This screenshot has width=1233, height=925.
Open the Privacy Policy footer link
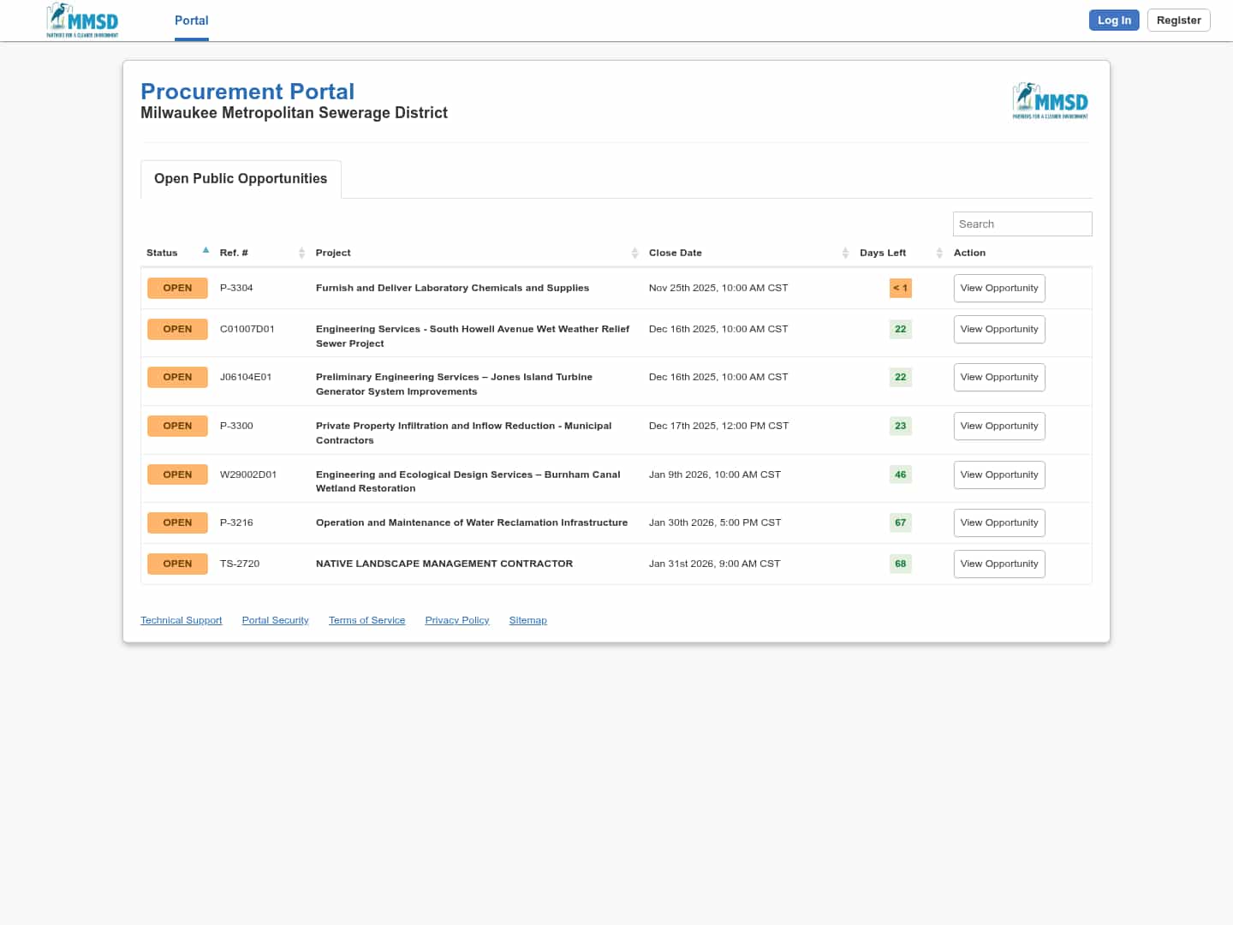click(456, 620)
